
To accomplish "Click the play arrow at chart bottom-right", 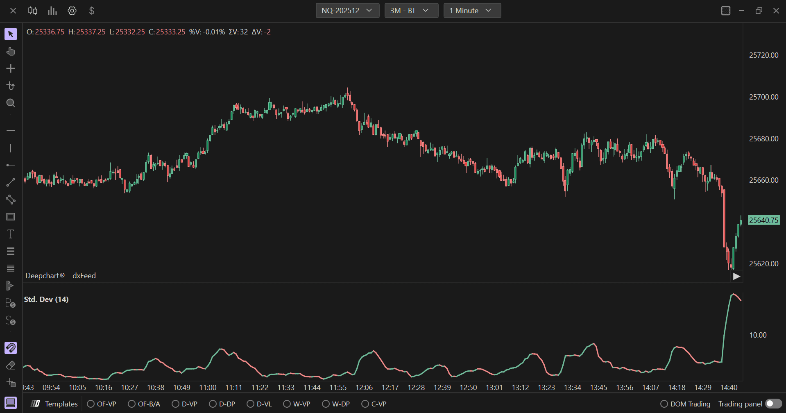I will 736,277.
